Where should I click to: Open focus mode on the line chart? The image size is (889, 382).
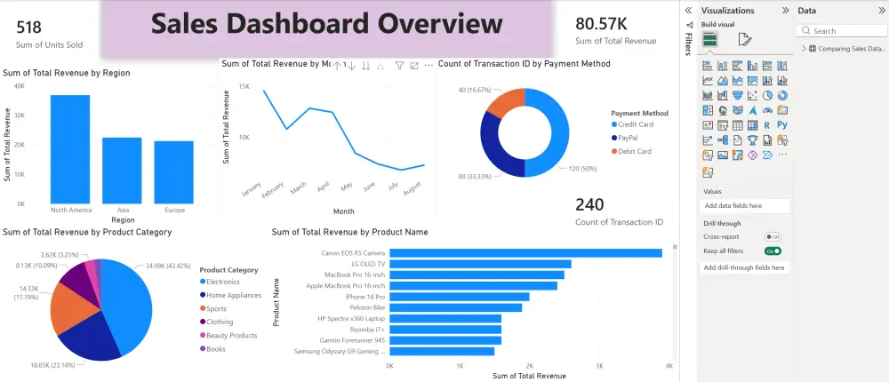coord(414,67)
